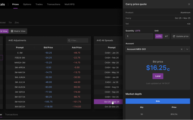Viewport: 193px width, 120px height.
Task: Focus the AHD Adjustments Filter field
Action: pyautogui.click(x=79, y=40)
